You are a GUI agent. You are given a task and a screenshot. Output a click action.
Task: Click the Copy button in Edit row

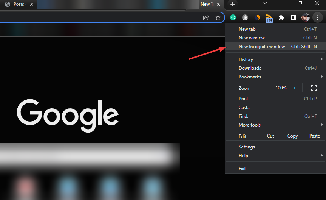[x=293, y=136]
